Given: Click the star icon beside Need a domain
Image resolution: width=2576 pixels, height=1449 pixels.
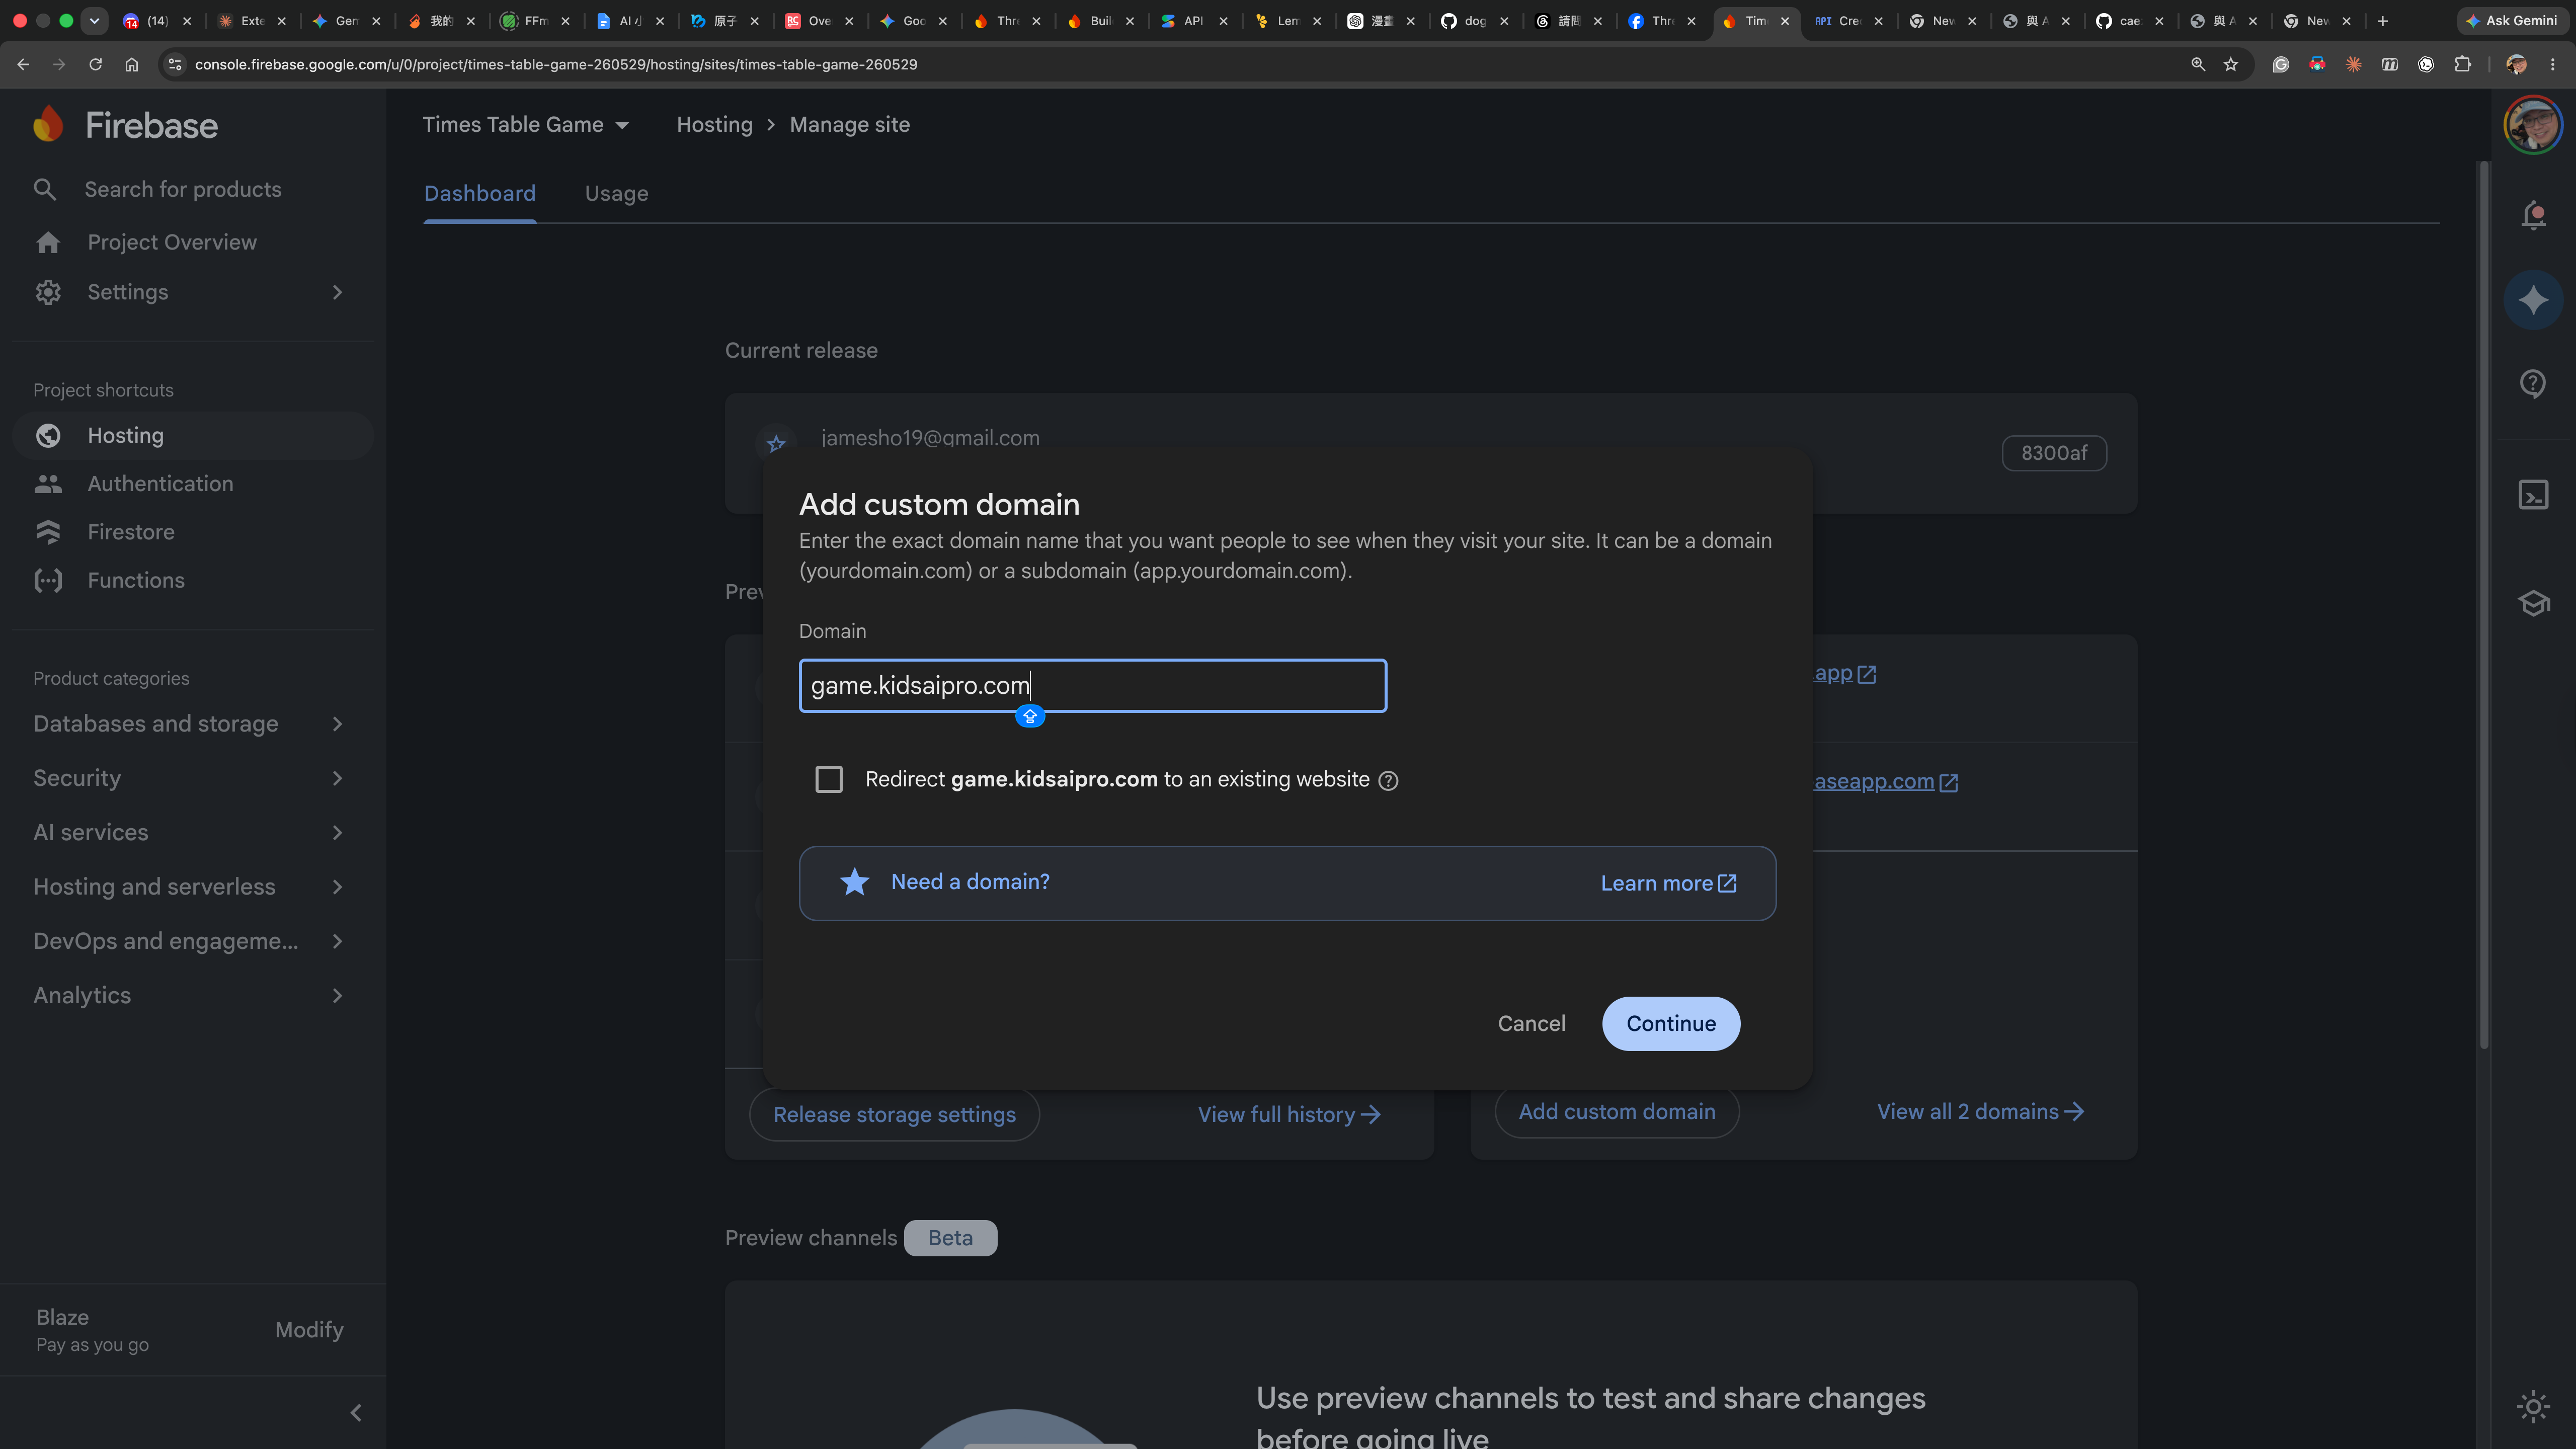Looking at the screenshot, I should [854, 882].
